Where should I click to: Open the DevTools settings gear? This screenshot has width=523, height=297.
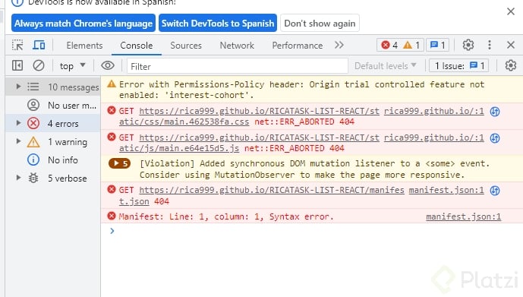pos(468,45)
